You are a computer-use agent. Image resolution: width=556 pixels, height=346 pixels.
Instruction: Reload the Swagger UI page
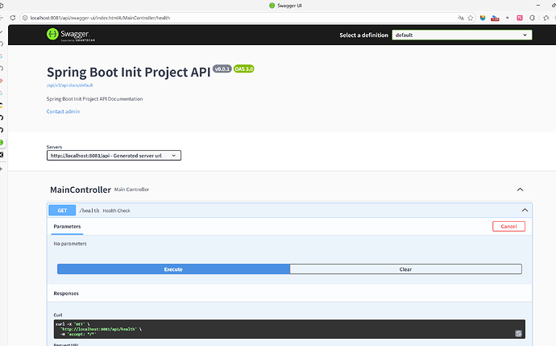(x=13, y=18)
